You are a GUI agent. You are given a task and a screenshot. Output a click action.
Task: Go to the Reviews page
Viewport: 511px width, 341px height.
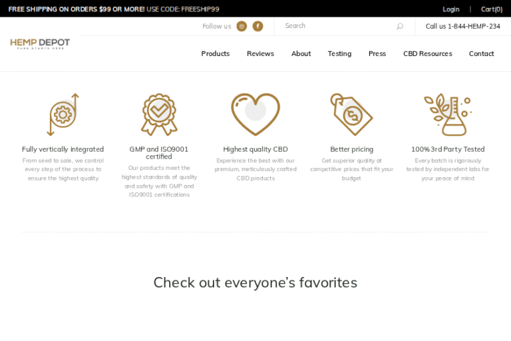coord(260,54)
